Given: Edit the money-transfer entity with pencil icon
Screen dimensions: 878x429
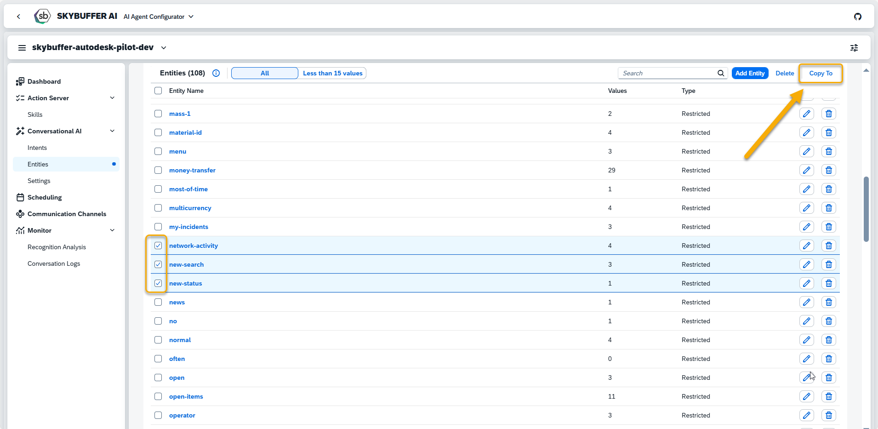Looking at the screenshot, I should pos(806,170).
